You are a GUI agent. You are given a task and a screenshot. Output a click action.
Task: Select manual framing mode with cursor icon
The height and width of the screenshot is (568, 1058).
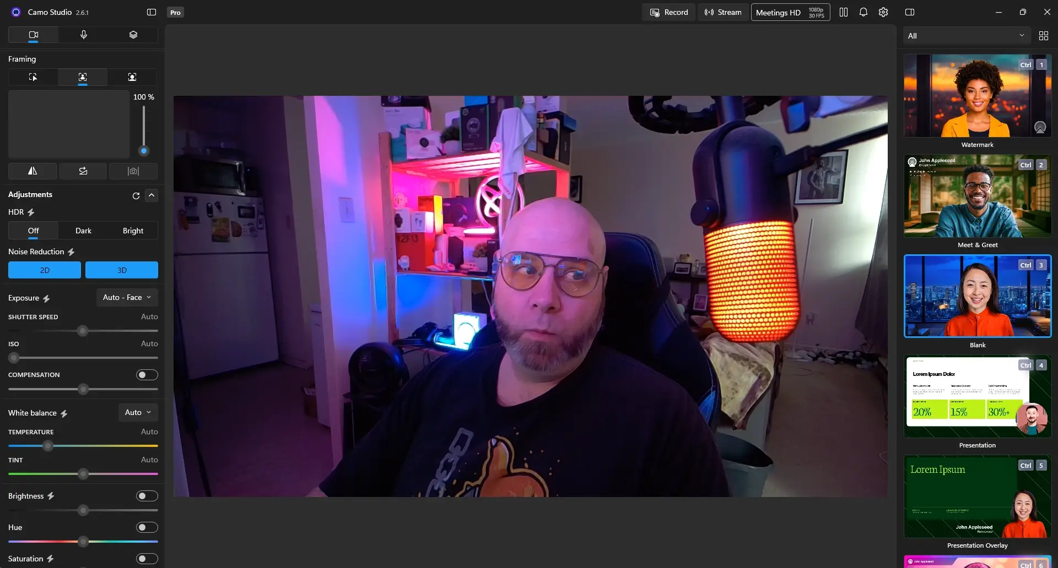pyautogui.click(x=33, y=77)
